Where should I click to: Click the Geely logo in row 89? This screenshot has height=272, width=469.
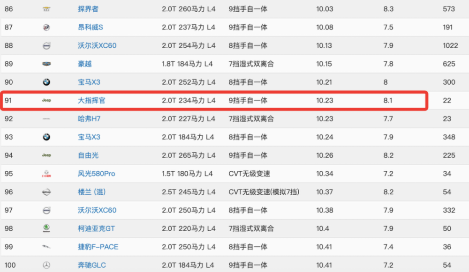pos(46,64)
